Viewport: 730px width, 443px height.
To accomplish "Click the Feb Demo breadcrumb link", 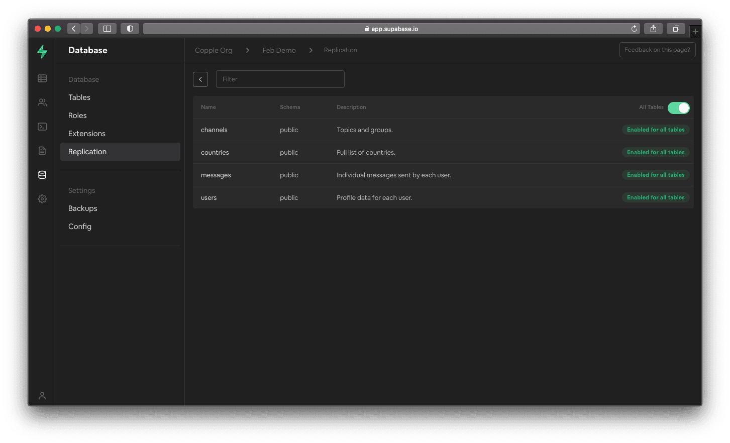I will point(279,50).
